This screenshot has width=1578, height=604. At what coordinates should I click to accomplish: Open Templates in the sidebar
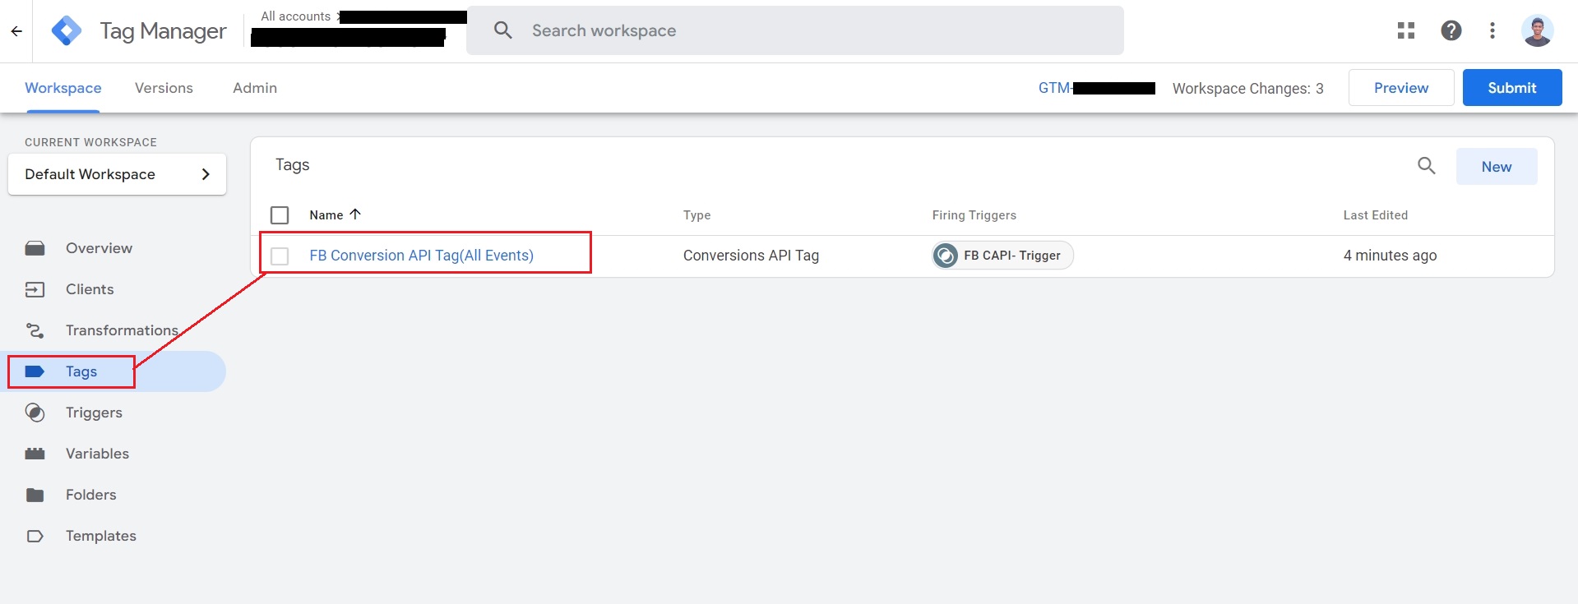coord(101,536)
